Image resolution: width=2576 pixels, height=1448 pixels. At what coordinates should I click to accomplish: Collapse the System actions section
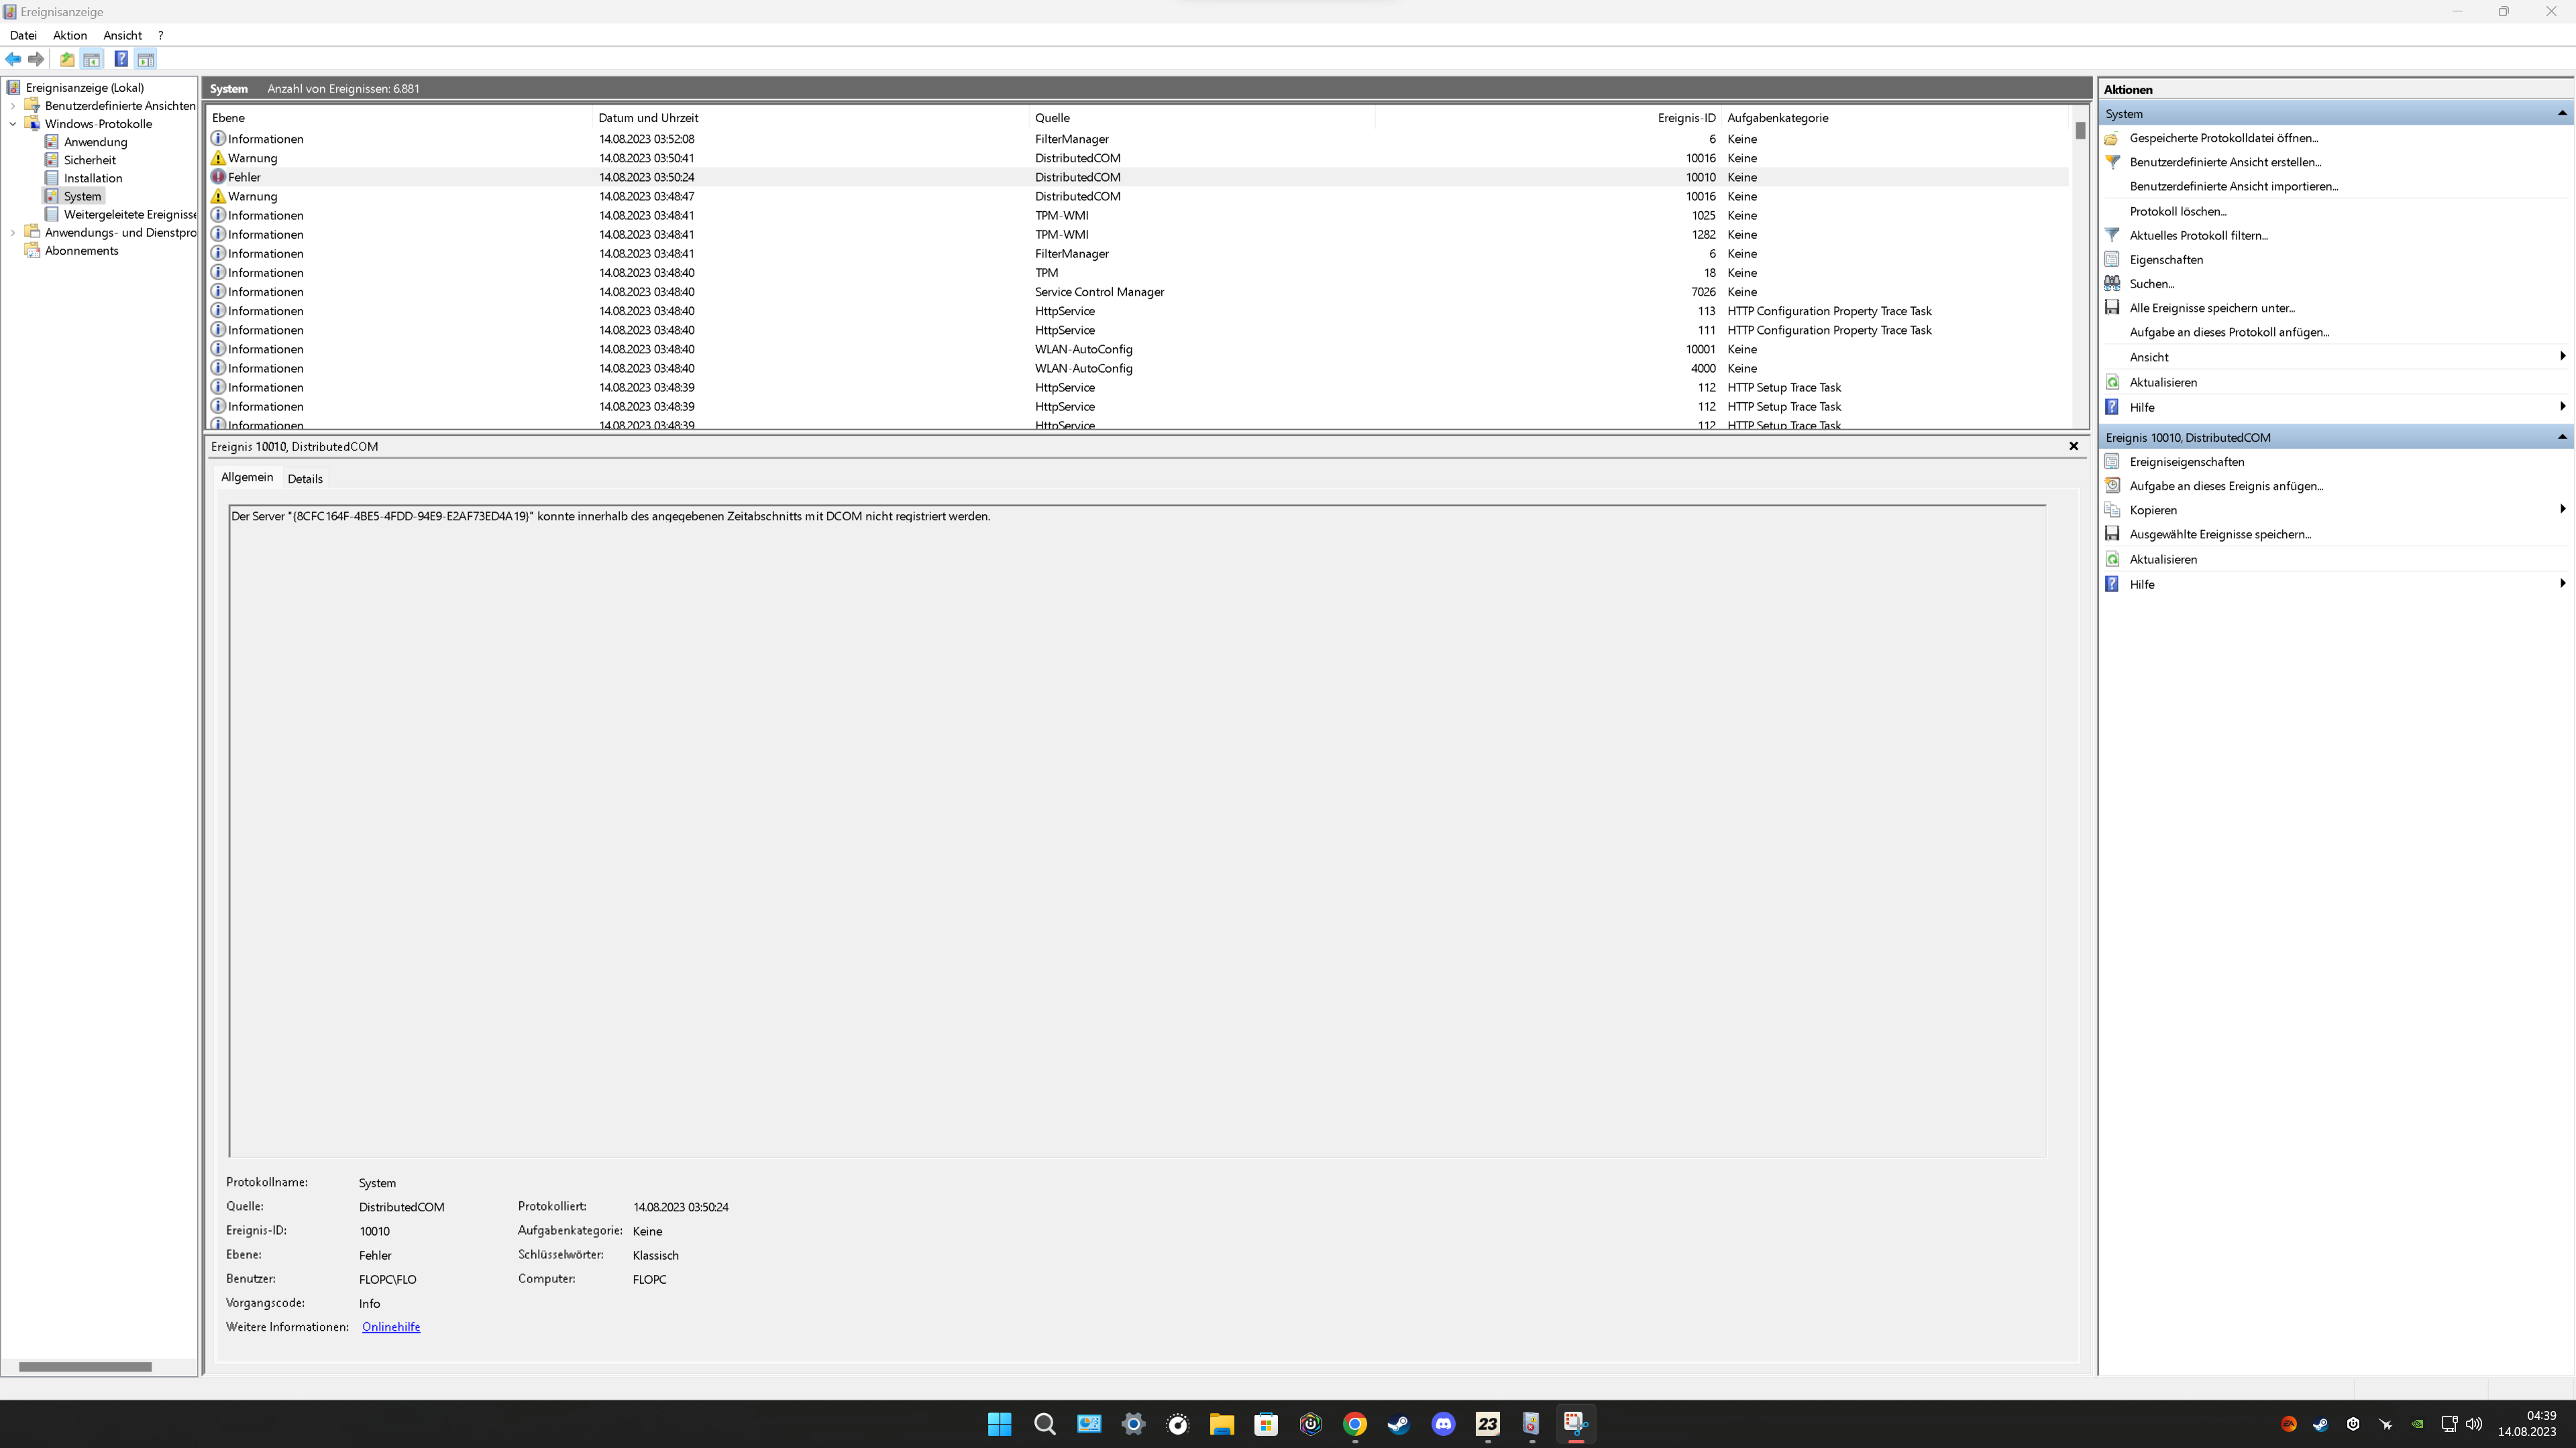coord(2562,114)
